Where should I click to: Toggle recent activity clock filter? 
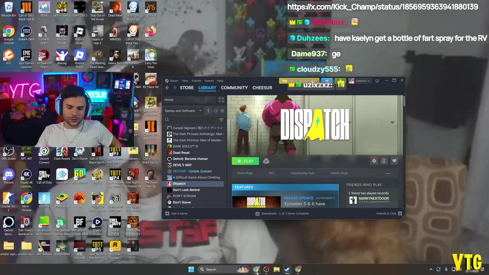point(216,111)
